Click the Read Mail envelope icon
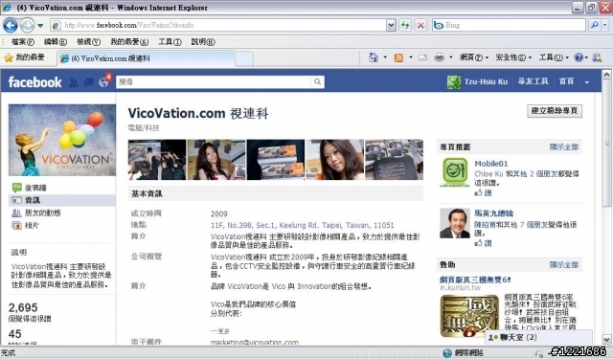Image resolution: width=613 pixels, height=359 pixels. [x=422, y=57]
